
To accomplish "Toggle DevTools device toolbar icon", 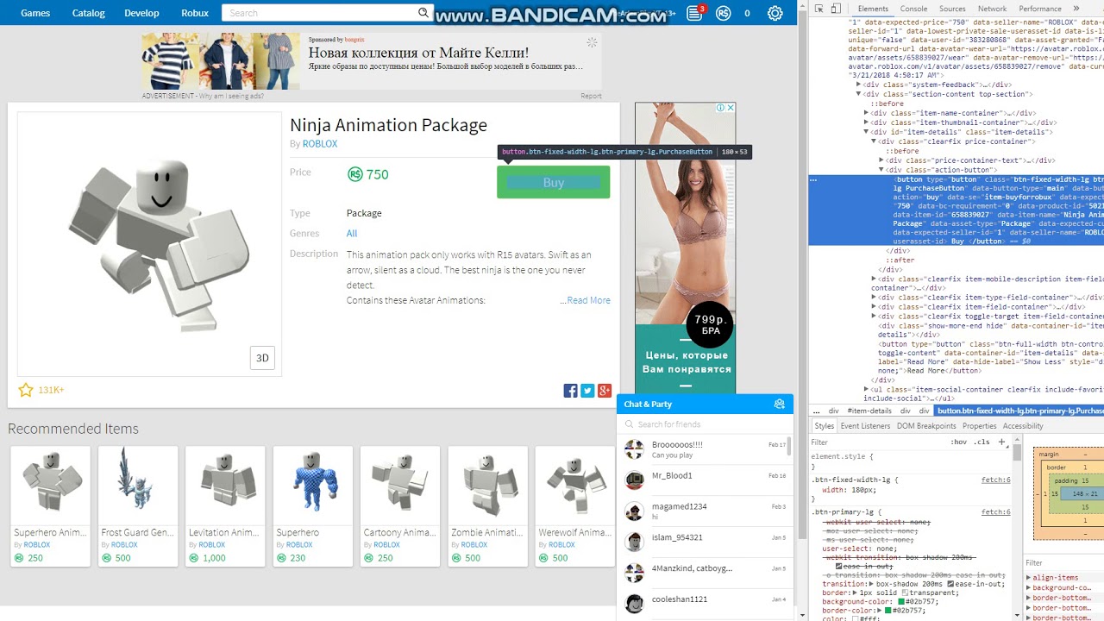I will point(837,9).
